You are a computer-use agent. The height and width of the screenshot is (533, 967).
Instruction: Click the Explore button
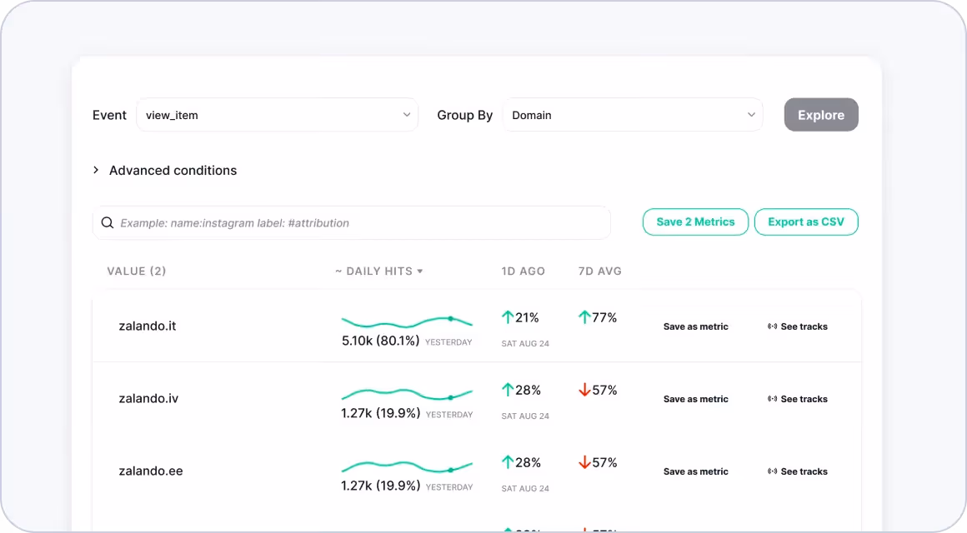pos(821,115)
